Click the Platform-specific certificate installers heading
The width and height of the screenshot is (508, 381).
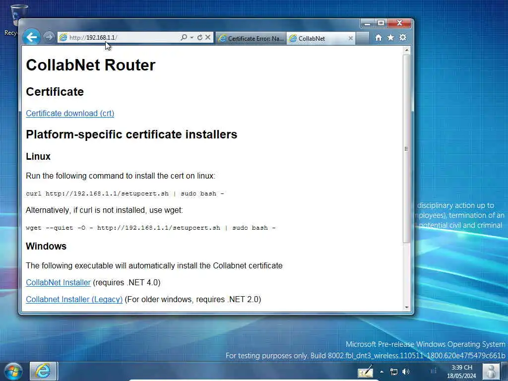tap(131, 134)
